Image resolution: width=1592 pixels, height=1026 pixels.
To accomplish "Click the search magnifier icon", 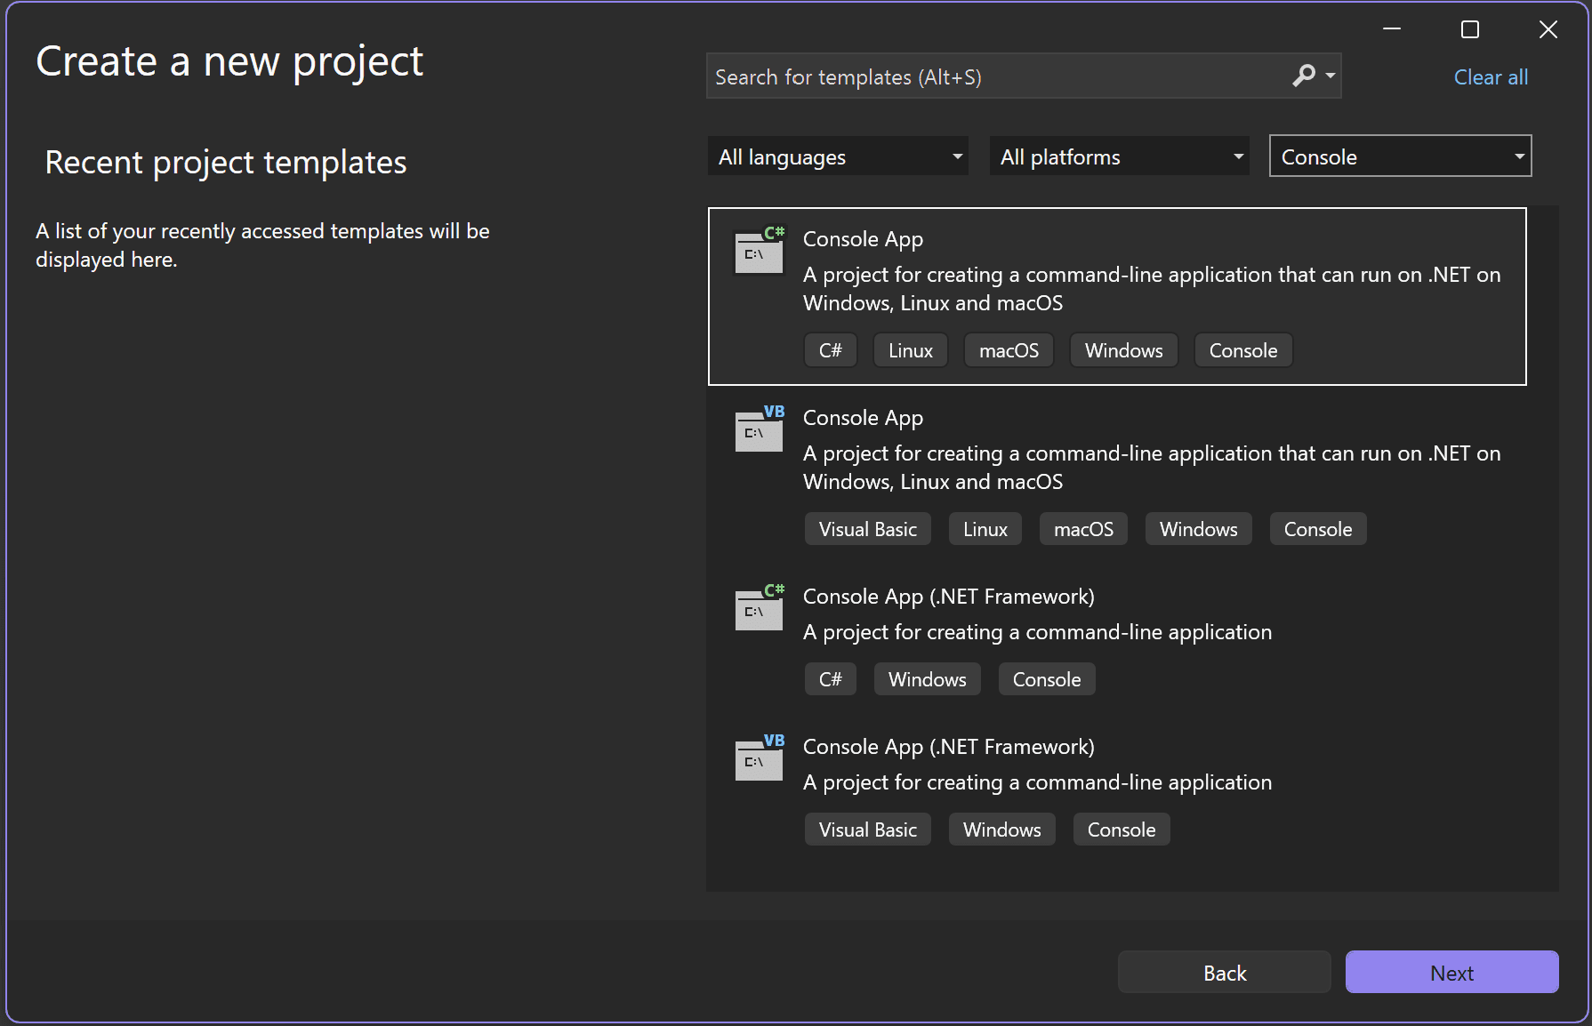I will [x=1302, y=76].
